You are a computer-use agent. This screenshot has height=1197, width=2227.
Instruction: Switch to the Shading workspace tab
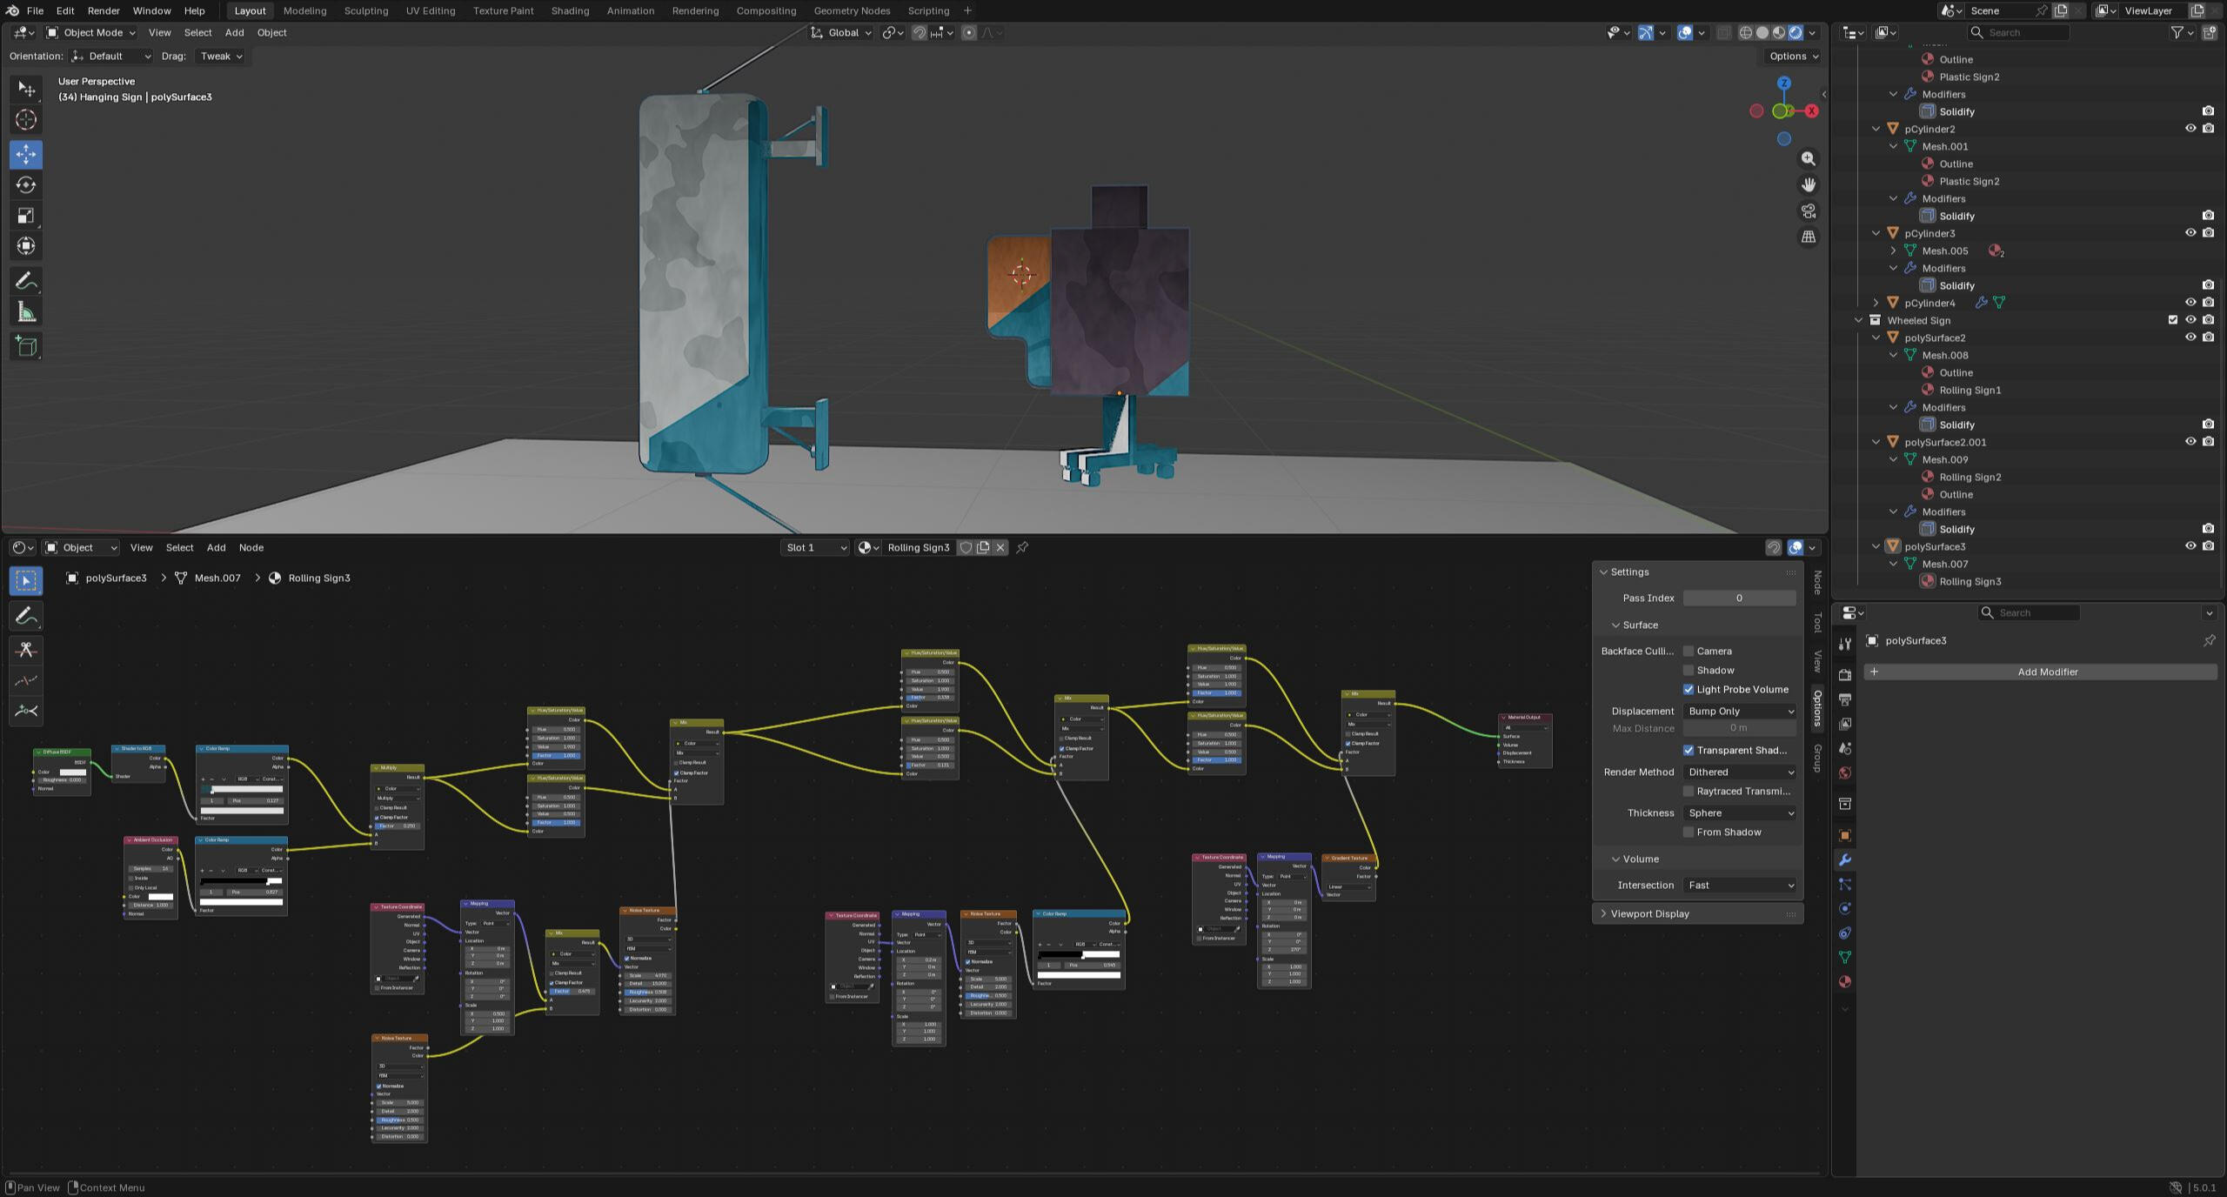(x=570, y=10)
